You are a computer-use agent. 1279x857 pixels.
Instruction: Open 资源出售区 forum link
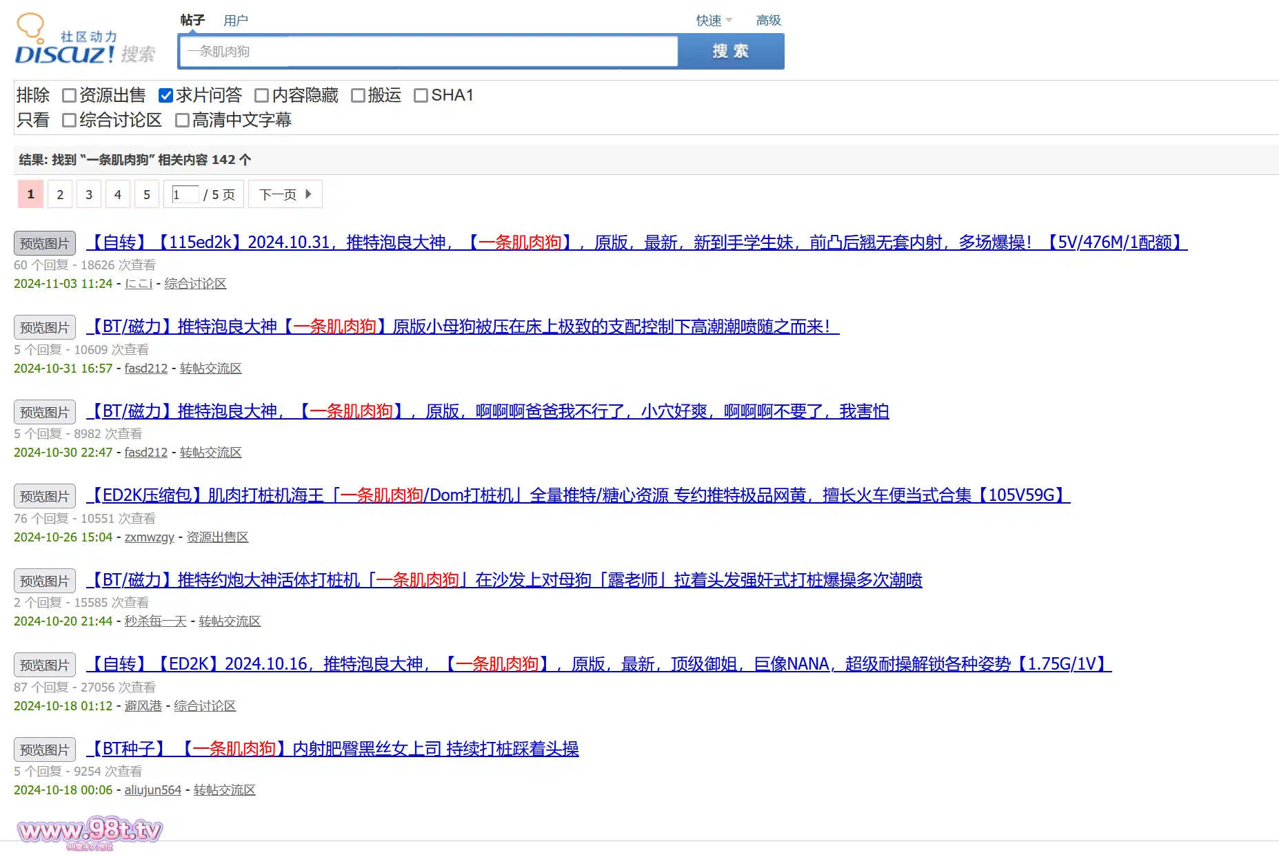tap(218, 537)
